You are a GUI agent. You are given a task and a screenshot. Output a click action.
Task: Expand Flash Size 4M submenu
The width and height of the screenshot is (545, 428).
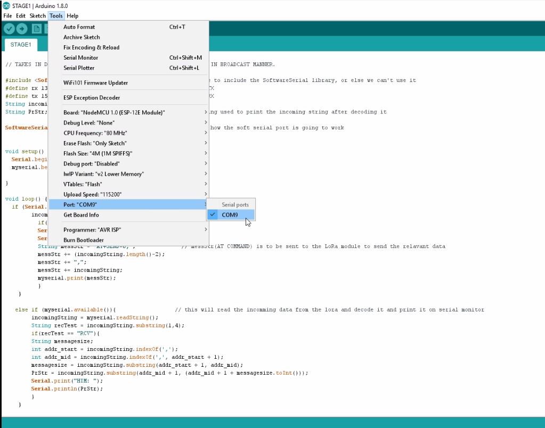128,153
